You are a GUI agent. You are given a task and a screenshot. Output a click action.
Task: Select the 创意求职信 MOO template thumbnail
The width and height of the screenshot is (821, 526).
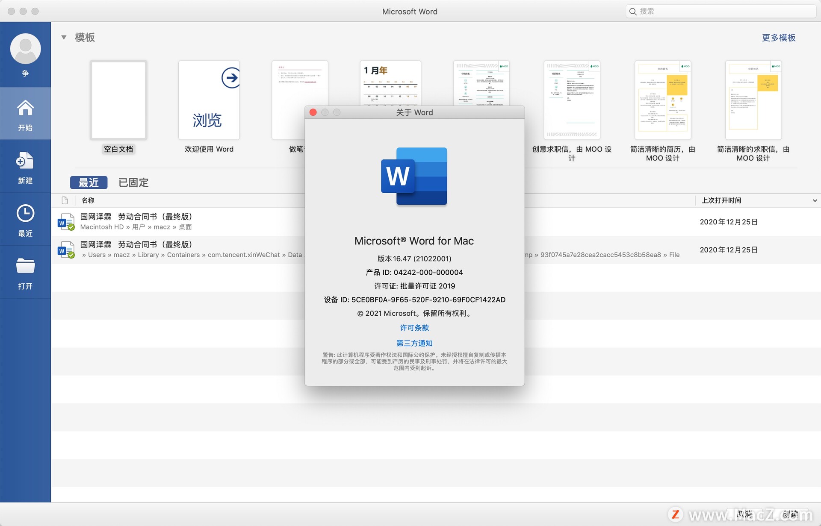(572, 100)
